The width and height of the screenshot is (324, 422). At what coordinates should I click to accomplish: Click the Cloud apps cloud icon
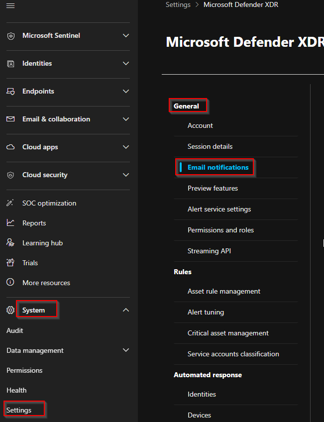click(10, 147)
